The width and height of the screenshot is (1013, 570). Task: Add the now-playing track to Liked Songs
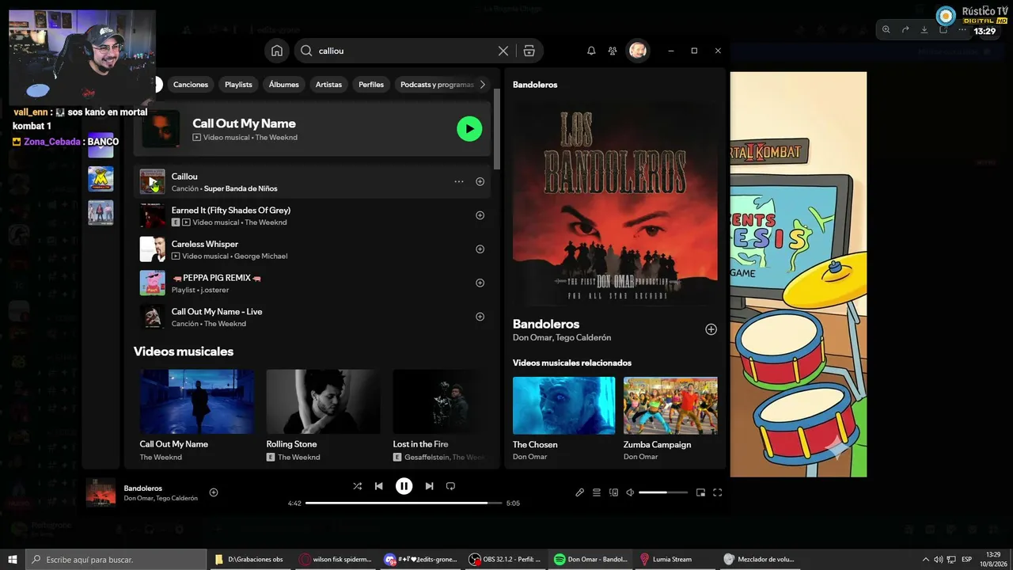click(214, 492)
